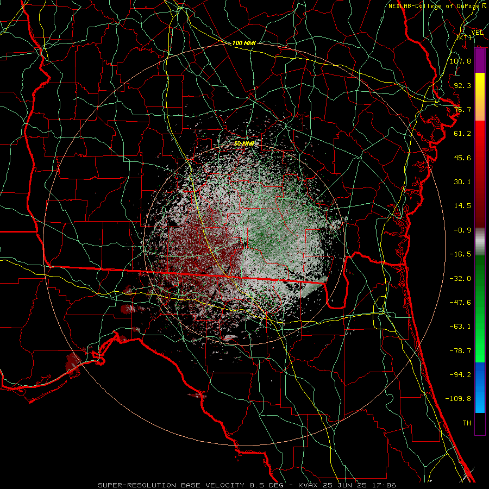Screen dimensions: 489x489
Task: Pick the black TH segment of the color bar
Action: 480,424
